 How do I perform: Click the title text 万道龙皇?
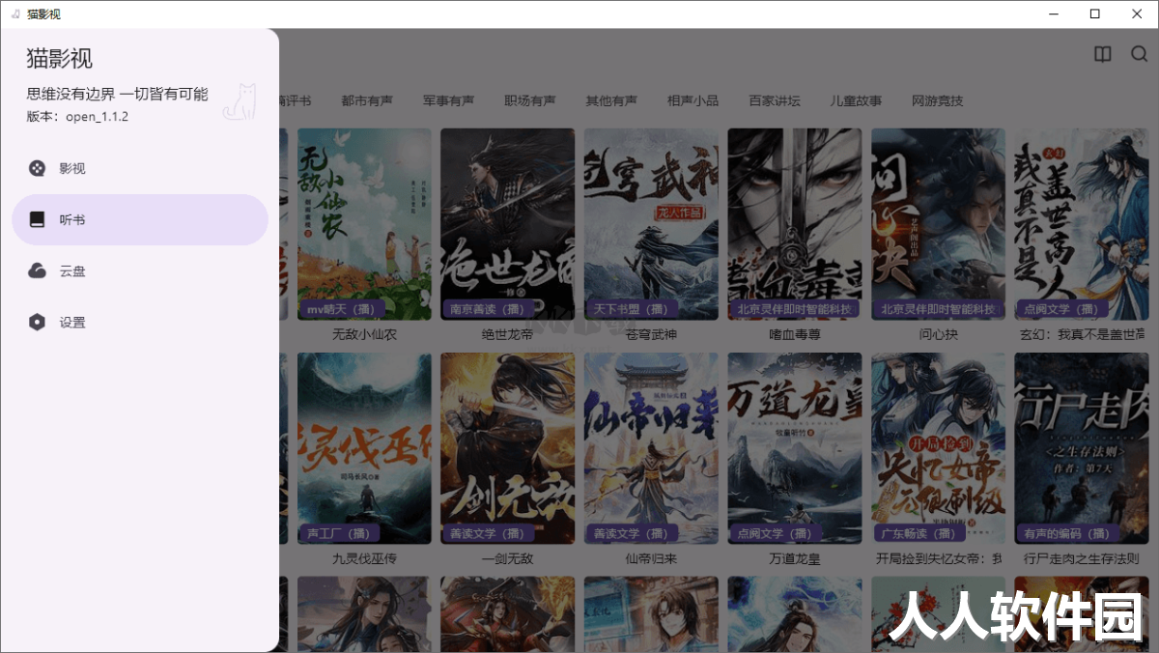(x=795, y=558)
